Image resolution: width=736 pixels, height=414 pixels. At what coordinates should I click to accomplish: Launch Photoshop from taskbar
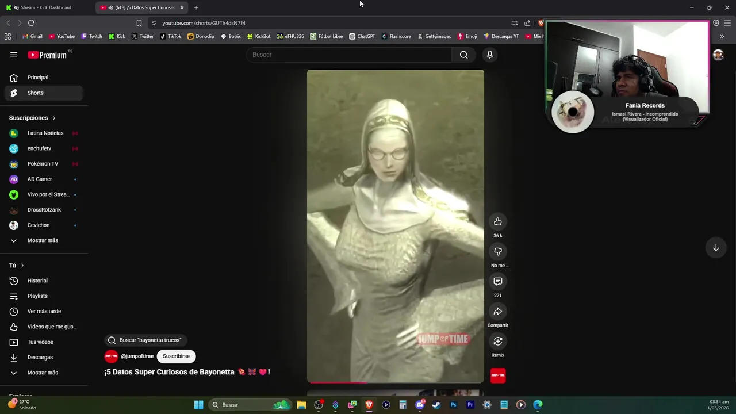pos(453,405)
